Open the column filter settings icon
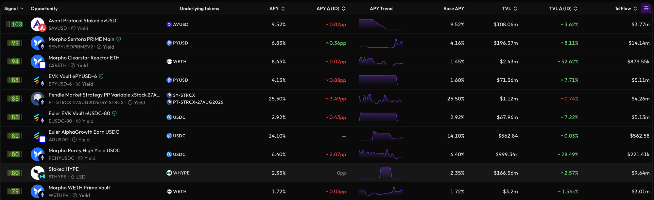 [x=646, y=8]
